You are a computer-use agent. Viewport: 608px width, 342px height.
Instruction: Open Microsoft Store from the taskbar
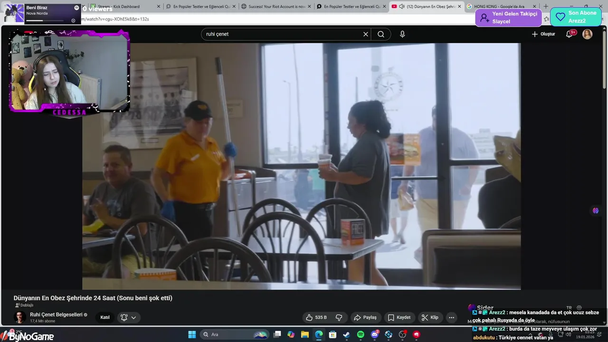(332, 334)
